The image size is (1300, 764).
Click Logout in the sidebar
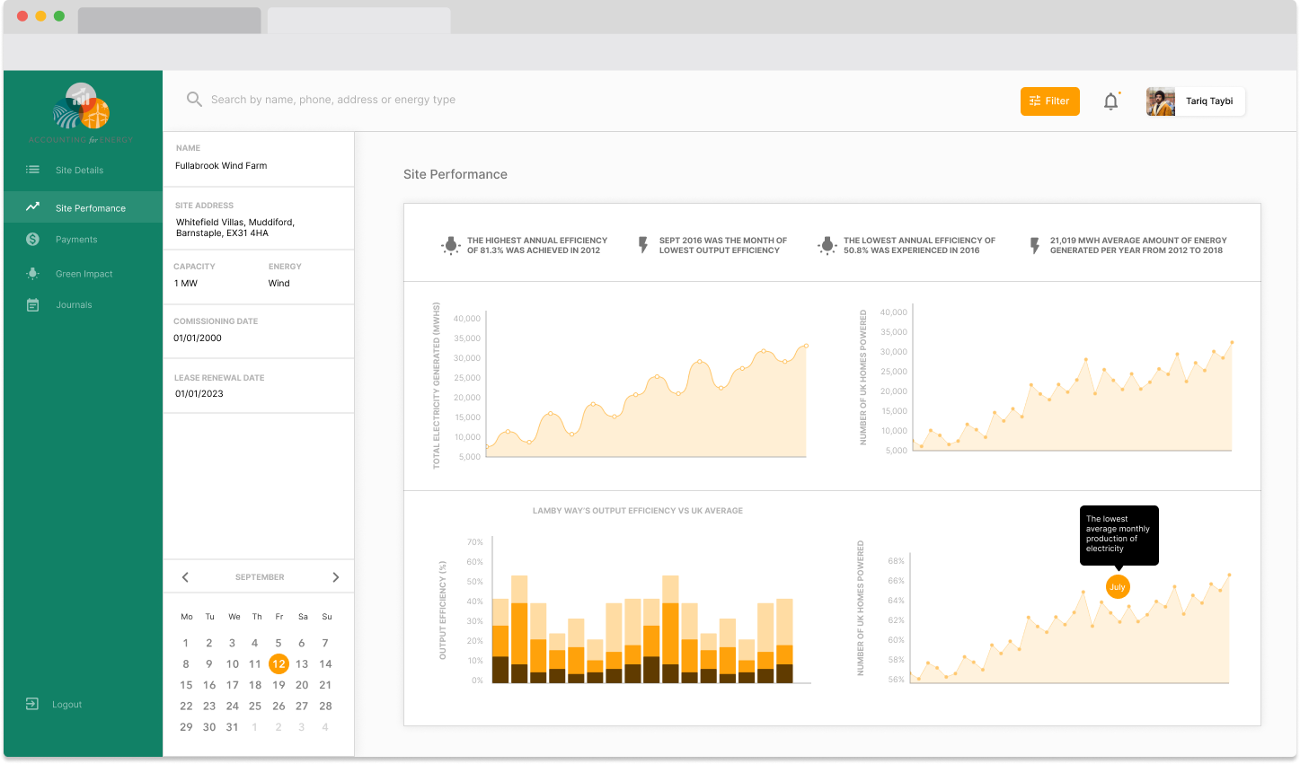(x=66, y=705)
